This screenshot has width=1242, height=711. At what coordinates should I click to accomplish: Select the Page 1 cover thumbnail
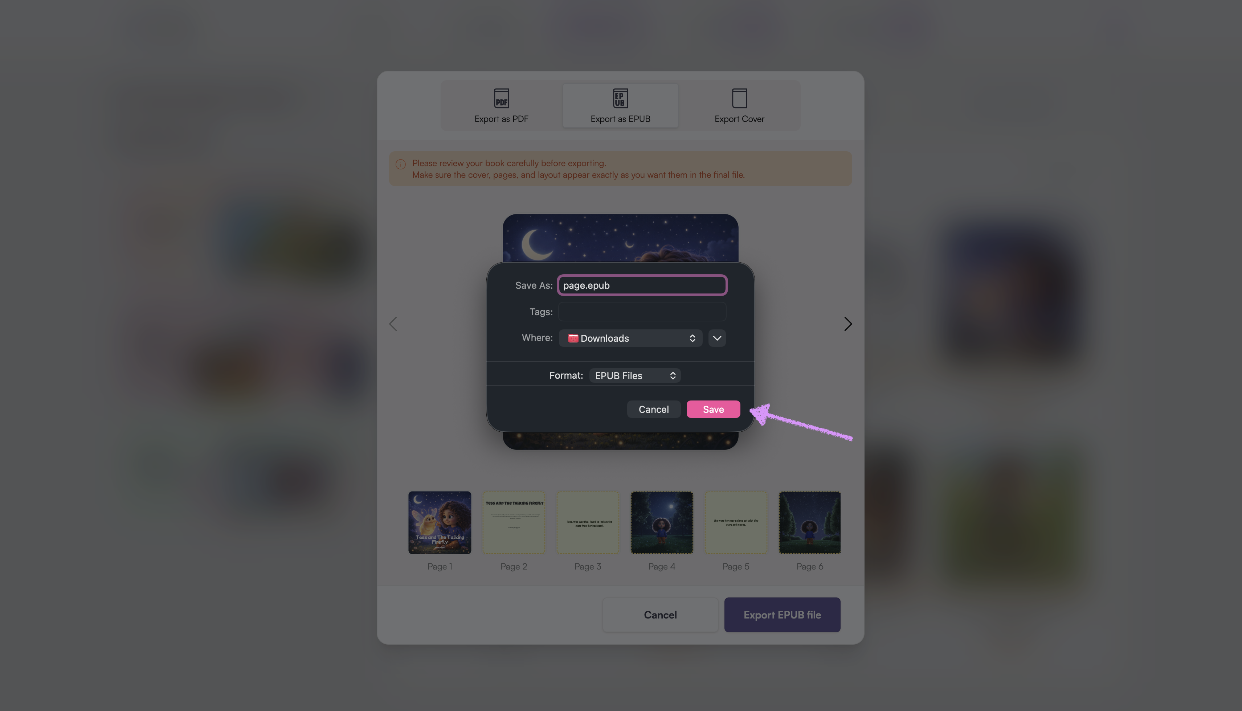(440, 522)
